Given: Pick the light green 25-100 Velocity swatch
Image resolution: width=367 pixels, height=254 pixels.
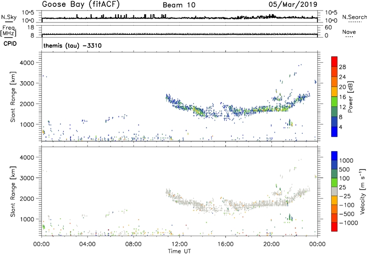Looking at the screenshot, I should [x=334, y=182].
